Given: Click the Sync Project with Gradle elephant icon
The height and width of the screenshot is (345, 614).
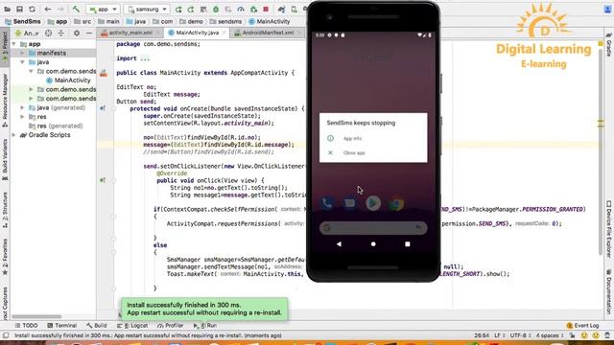Looking at the screenshot, I should click(281, 9).
